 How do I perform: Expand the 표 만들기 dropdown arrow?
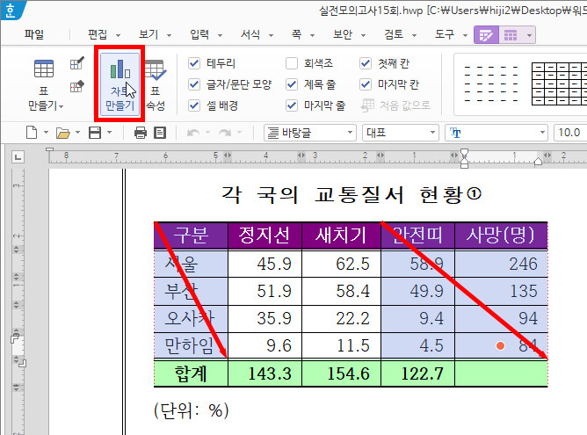(x=62, y=107)
